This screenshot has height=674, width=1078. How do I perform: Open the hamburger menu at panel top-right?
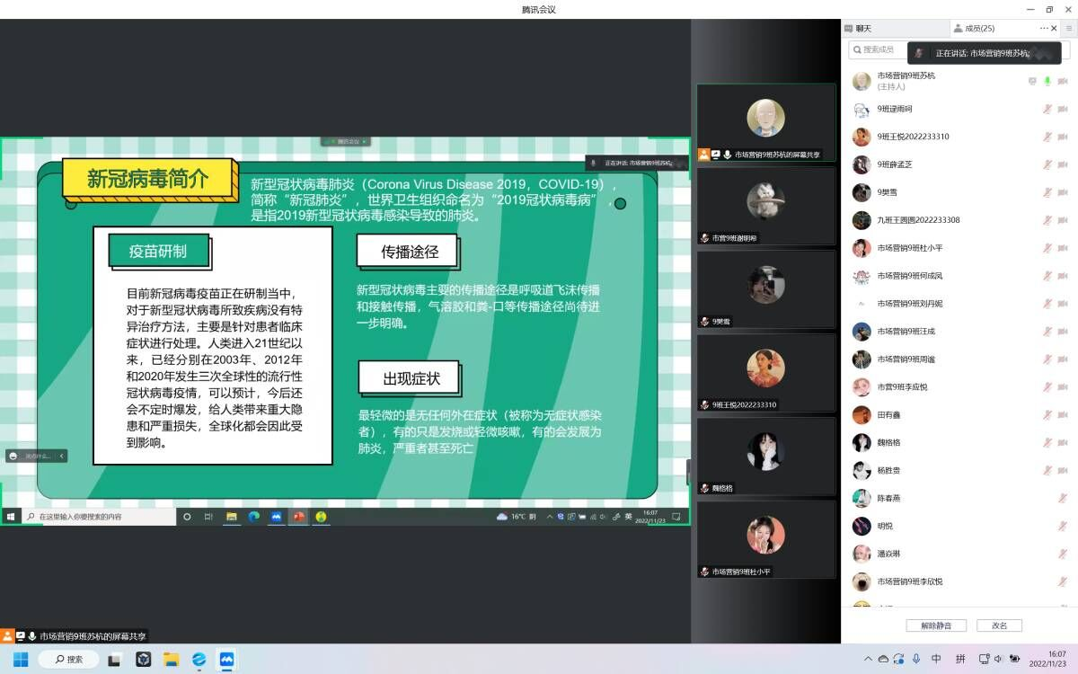click(x=1069, y=29)
